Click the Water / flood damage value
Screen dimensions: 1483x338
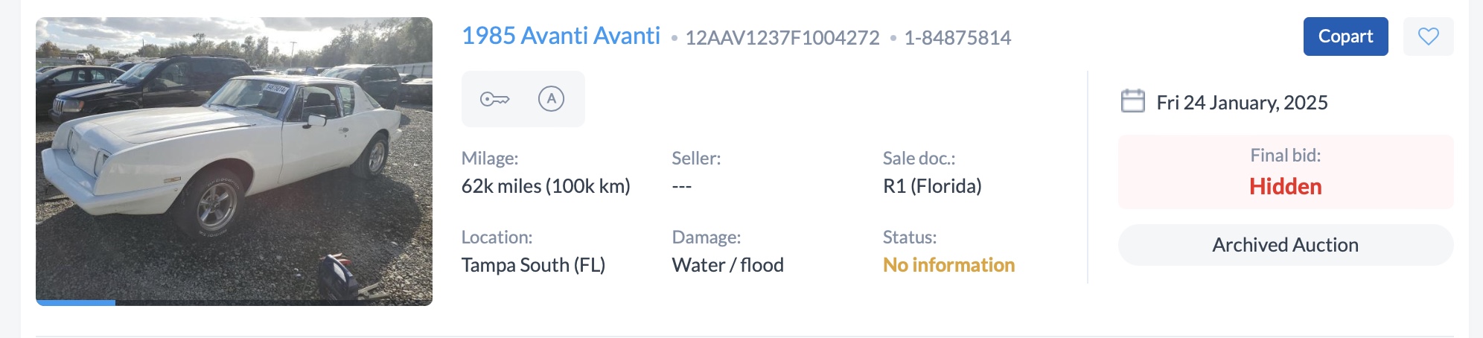coord(727,265)
